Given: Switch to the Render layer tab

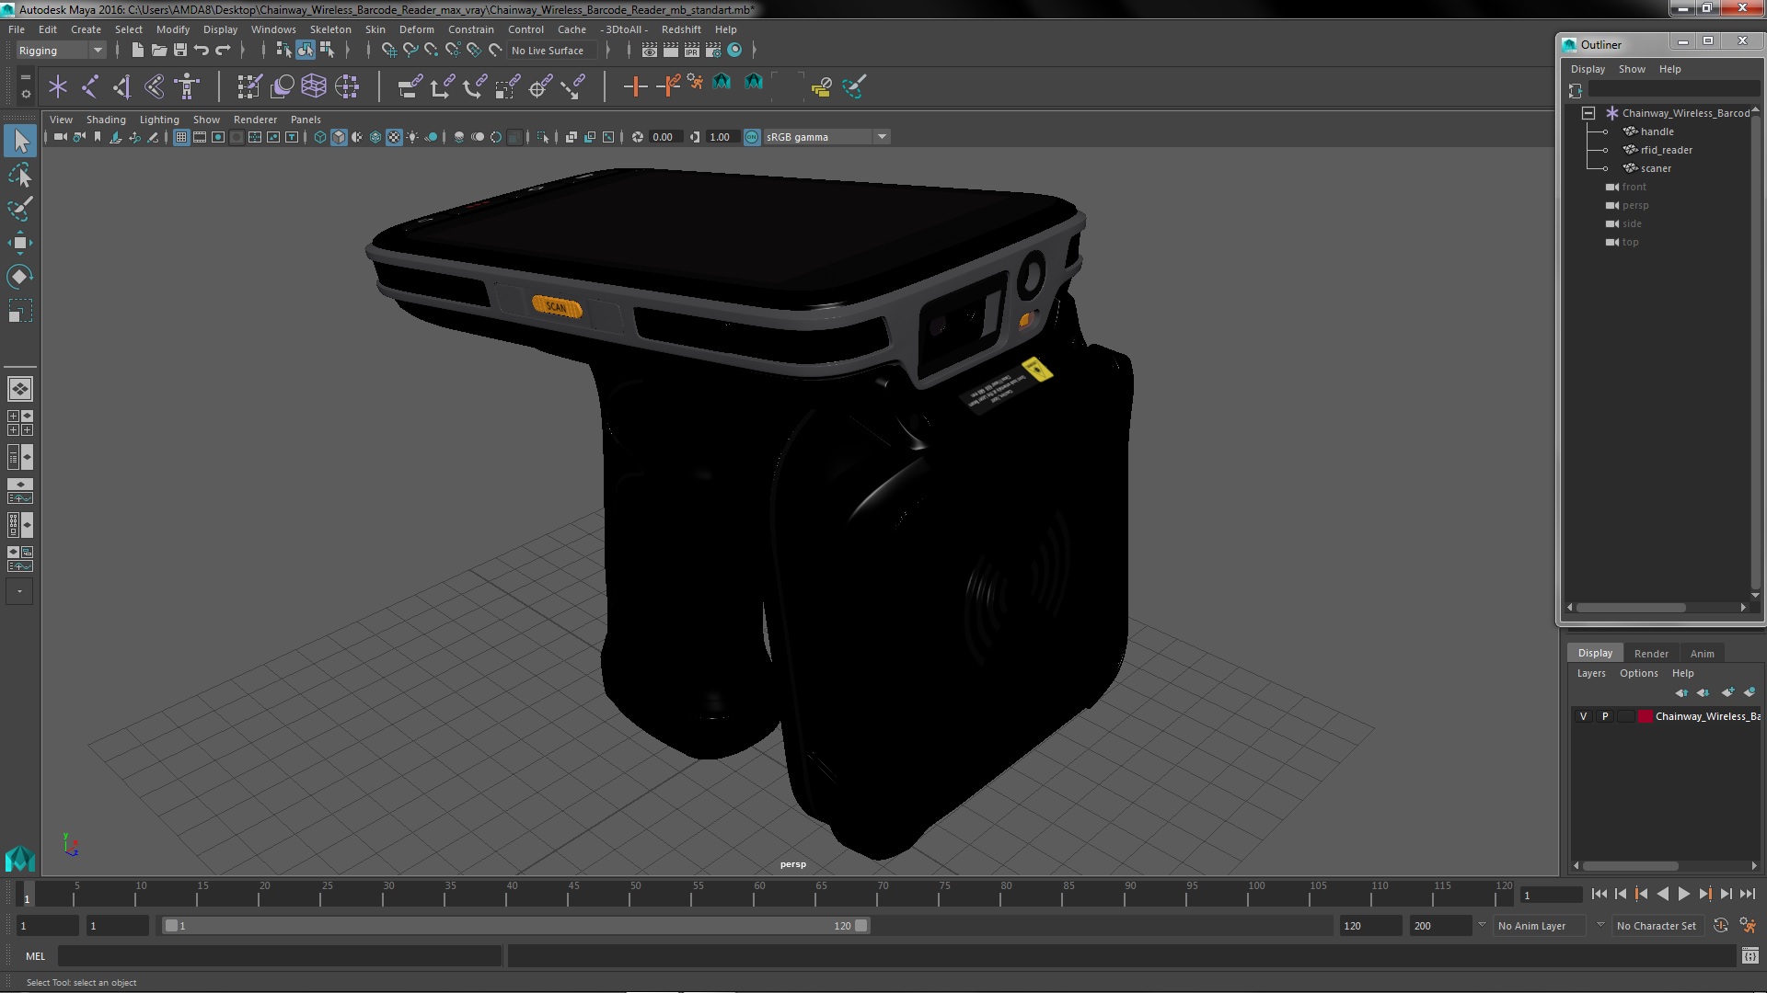Looking at the screenshot, I should pos(1651,654).
